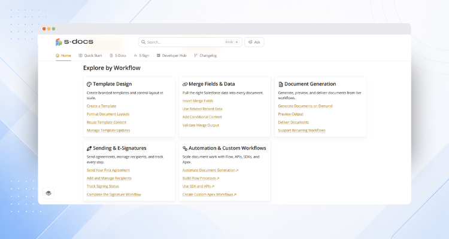Screen dimensions: 449x239
Task: Click the yellow minimize window dot
Action: coord(49,29)
